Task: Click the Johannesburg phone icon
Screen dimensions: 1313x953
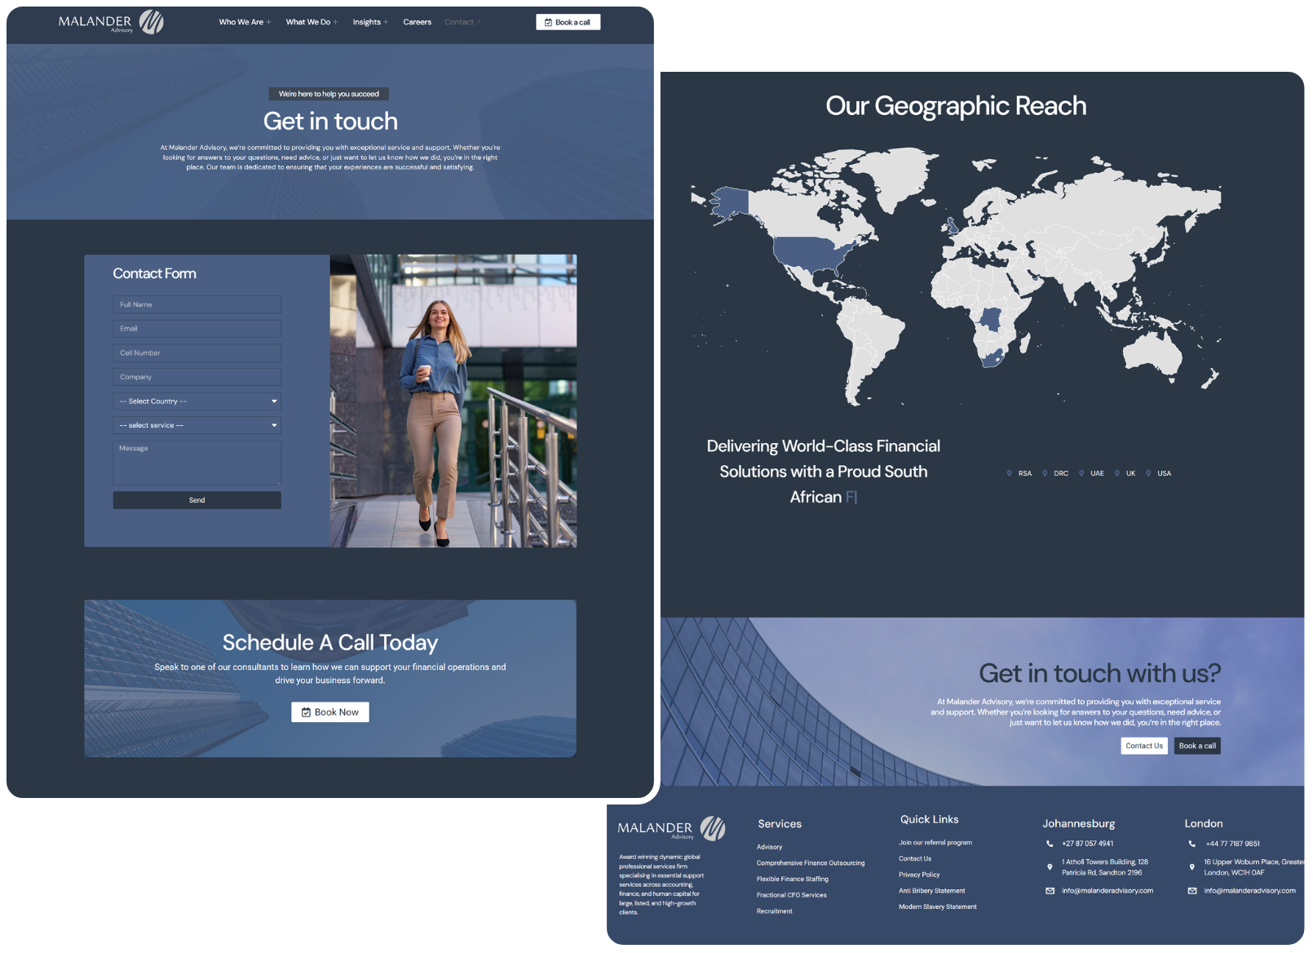Action: click(1050, 844)
